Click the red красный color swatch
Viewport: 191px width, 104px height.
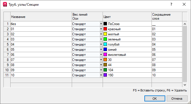[105, 29]
